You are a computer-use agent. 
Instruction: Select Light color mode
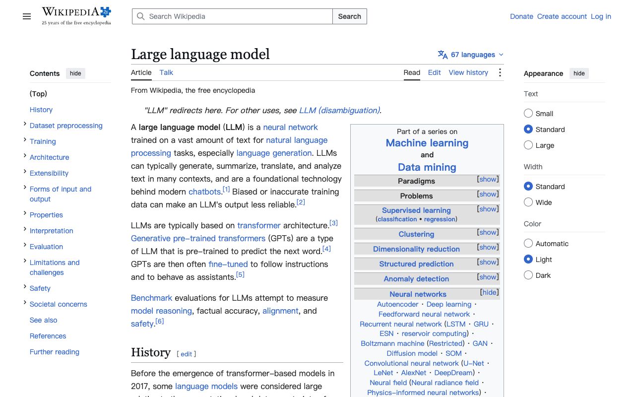coord(528,260)
